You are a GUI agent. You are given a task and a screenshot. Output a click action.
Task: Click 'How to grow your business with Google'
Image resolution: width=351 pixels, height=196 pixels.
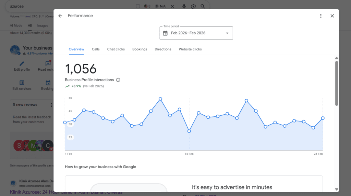click(x=100, y=166)
